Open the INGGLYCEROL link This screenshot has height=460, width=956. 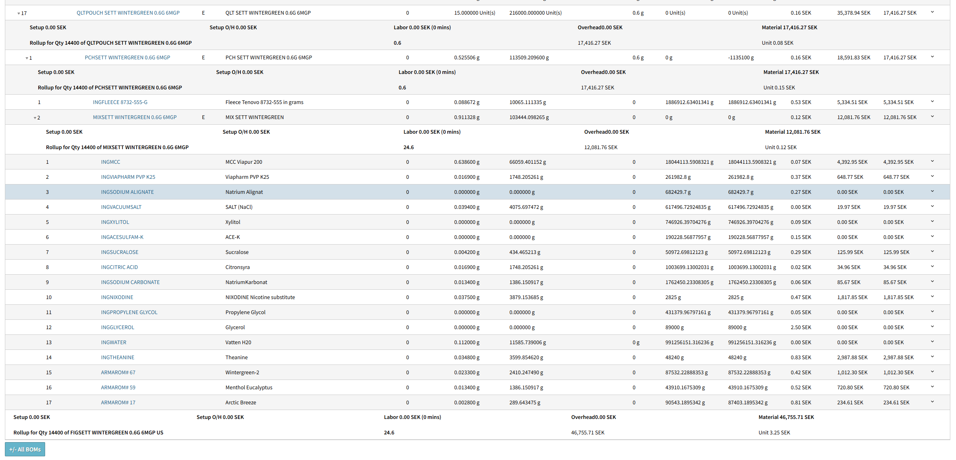118,328
